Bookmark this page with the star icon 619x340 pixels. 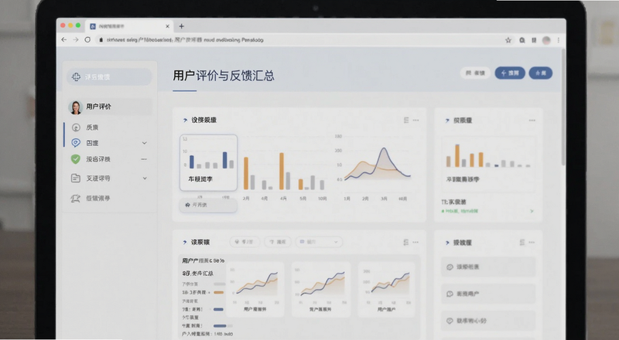[x=508, y=40]
